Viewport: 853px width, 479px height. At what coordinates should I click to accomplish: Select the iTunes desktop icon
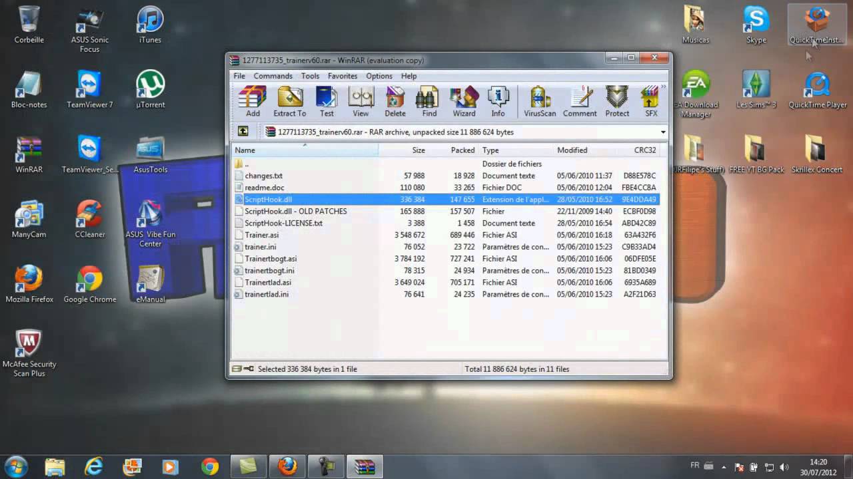tap(150, 25)
